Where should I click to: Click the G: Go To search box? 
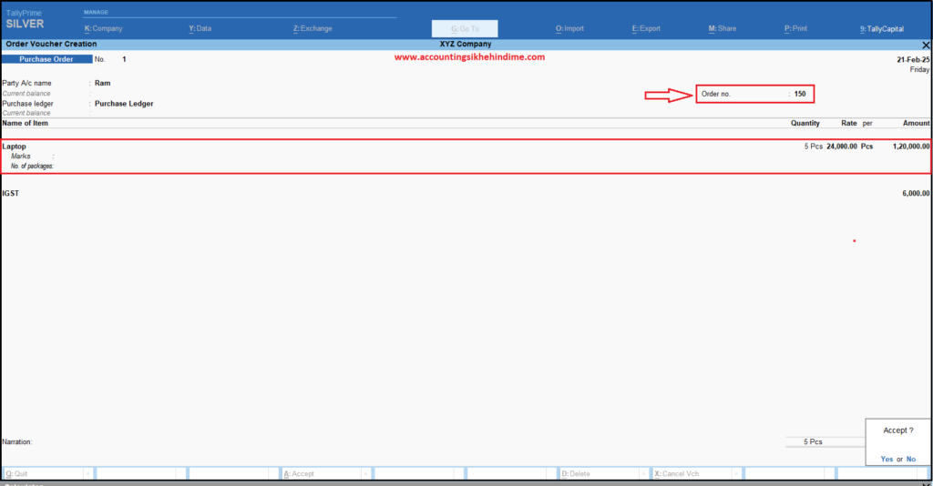click(465, 28)
